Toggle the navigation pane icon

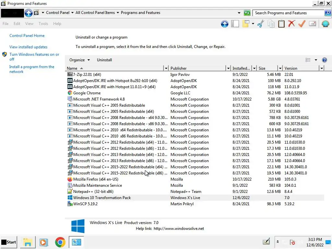(x=235, y=24)
